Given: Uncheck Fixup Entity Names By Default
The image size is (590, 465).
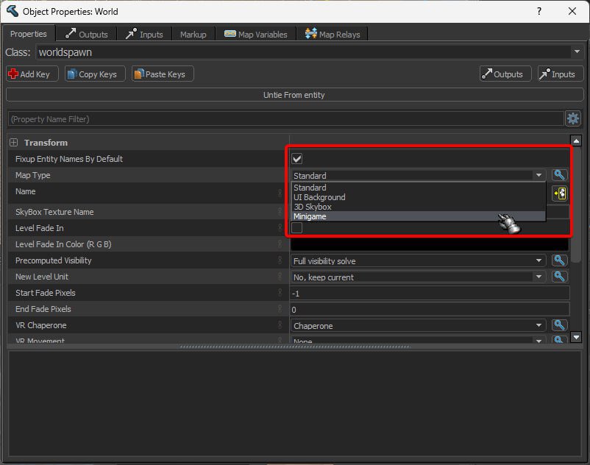Looking at the screenshot, I should (x=297, y=159).
